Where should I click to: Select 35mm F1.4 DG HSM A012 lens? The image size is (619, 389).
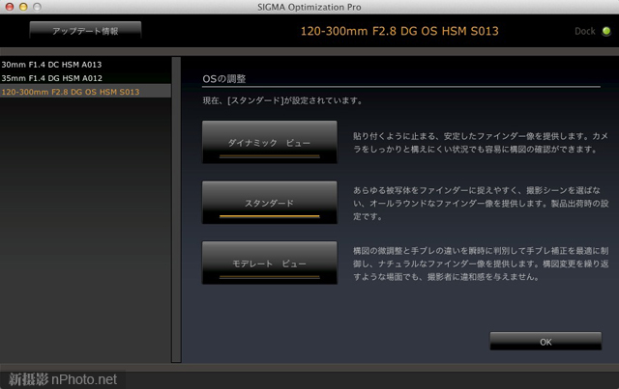pos(85,78)
